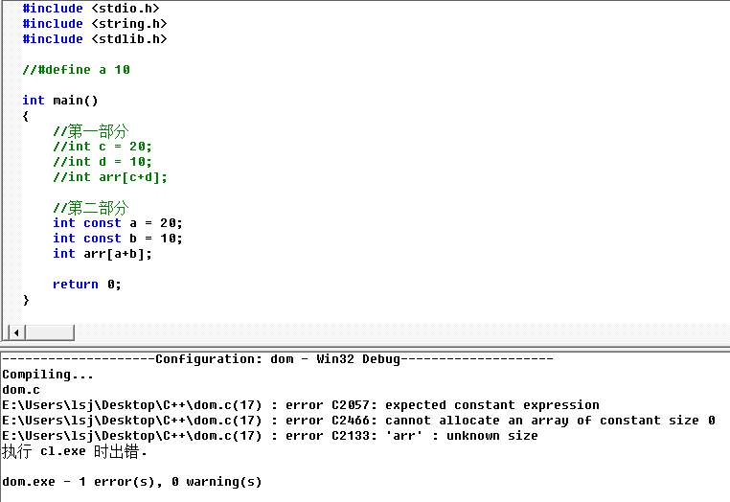Select the error C2057 output line
Screen dimensions: 730x502
tap(301, 405)
